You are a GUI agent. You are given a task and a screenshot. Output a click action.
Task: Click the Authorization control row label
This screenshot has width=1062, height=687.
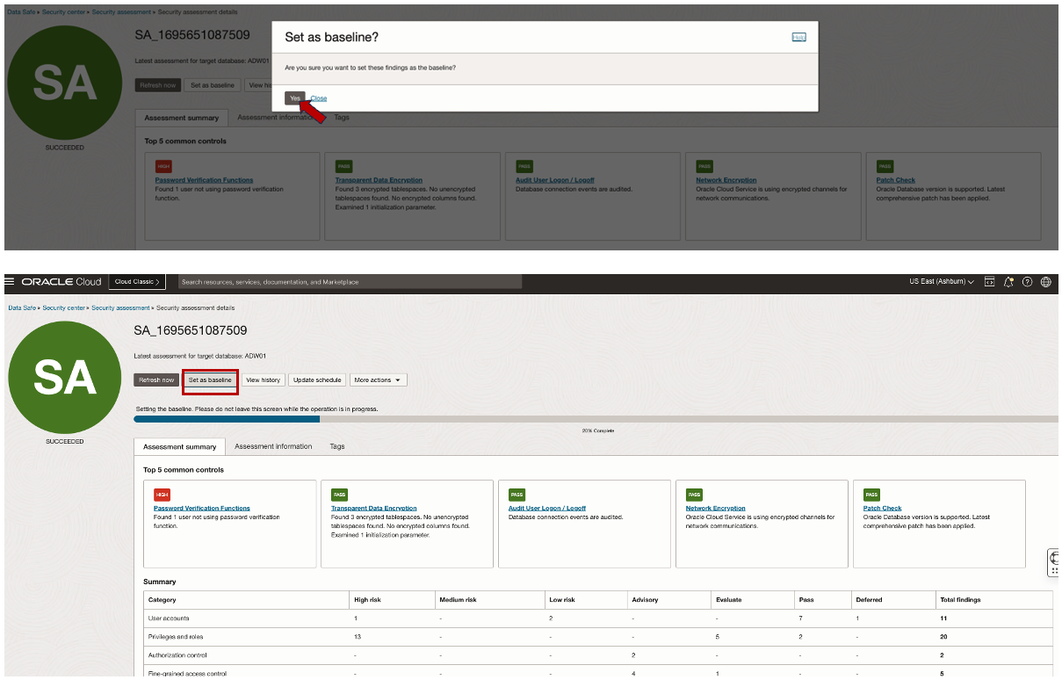[177, 655]
